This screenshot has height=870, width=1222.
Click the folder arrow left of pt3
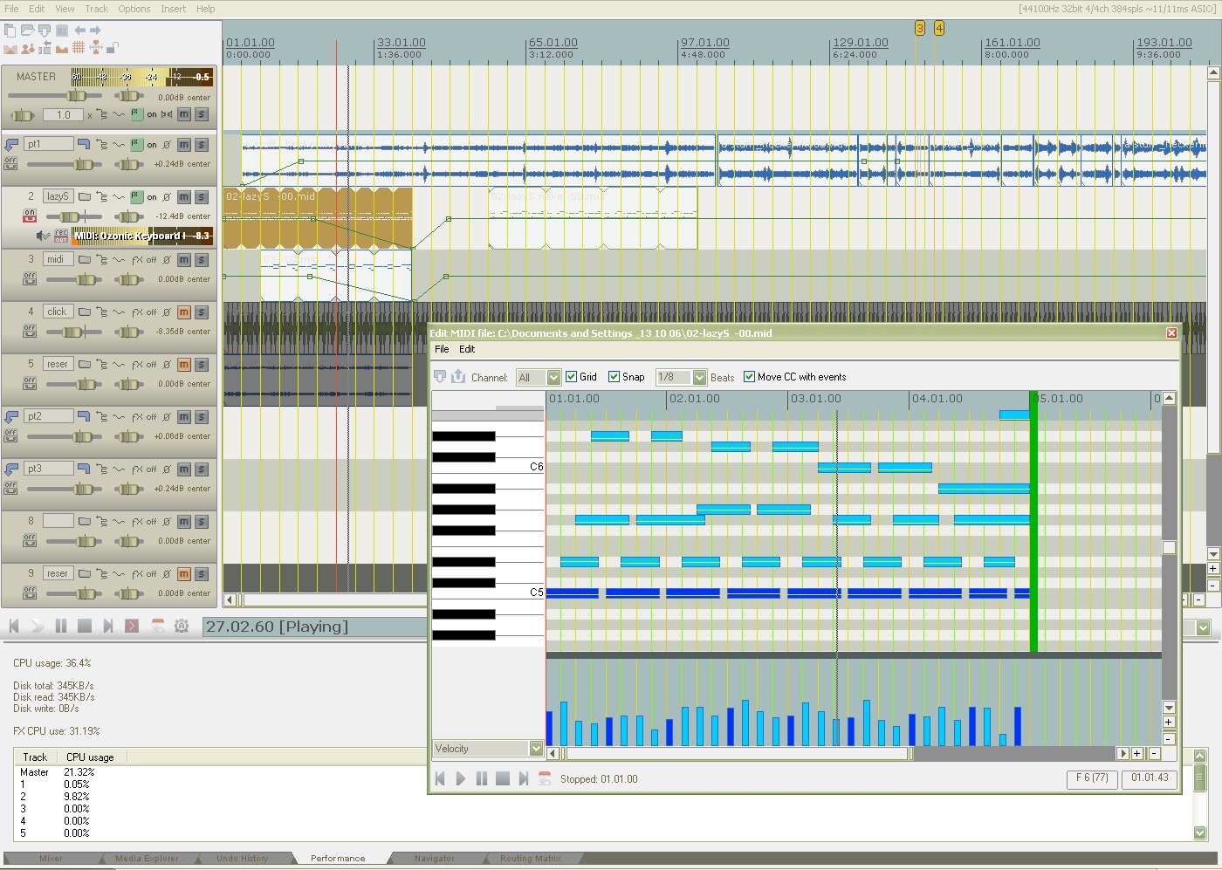tap(11, 469)
